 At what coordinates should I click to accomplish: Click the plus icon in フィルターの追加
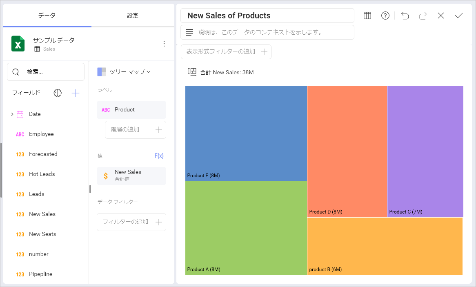click(158, 222)
